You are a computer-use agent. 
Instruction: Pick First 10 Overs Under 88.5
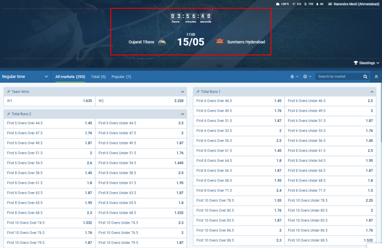pyautogui.click(x=331, y=241)
